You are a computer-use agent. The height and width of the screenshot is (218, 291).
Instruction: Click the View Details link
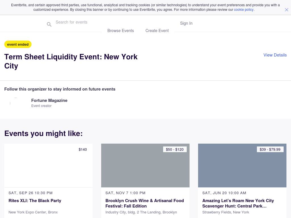tap(275, 55)
